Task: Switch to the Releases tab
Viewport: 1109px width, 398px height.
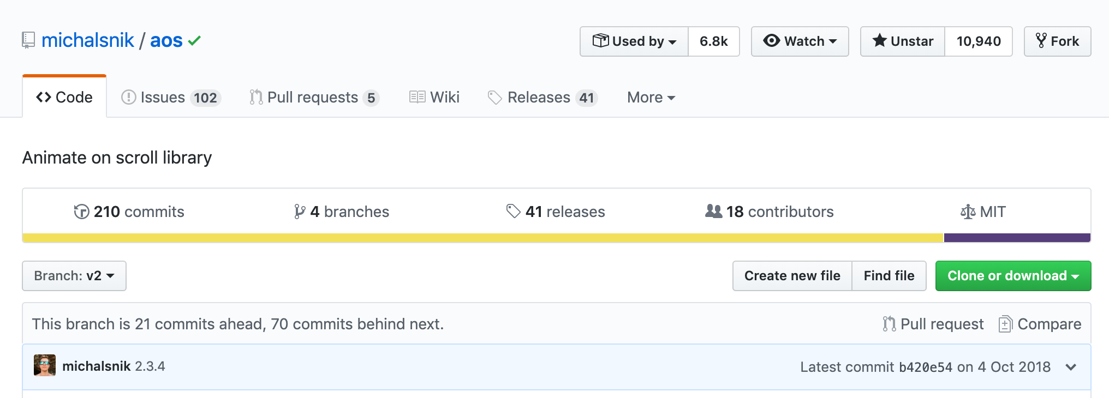Action: tap(543, 98)
